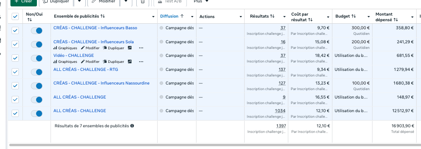Open the Vidéo - CHALLENGE ad set
Viewport: 421px width, 149px height.
[73, 55]
